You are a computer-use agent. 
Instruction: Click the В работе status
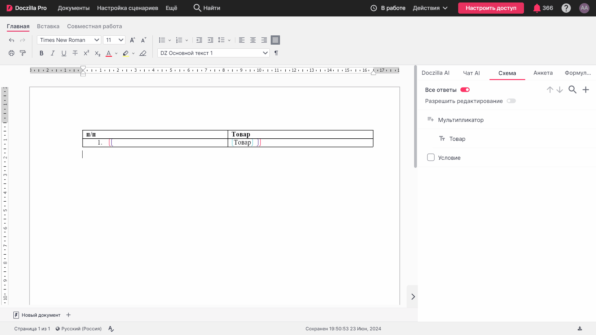(388, 8)
